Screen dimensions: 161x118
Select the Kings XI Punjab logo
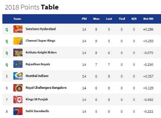pyautogui.click(x=18, y=99)
